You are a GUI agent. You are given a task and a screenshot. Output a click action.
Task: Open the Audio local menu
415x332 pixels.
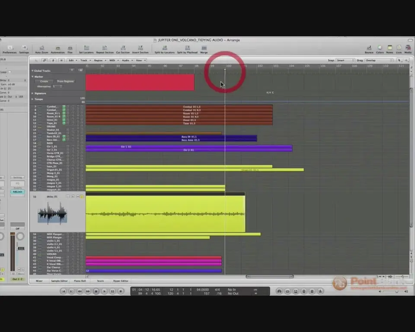pos(127,61)
